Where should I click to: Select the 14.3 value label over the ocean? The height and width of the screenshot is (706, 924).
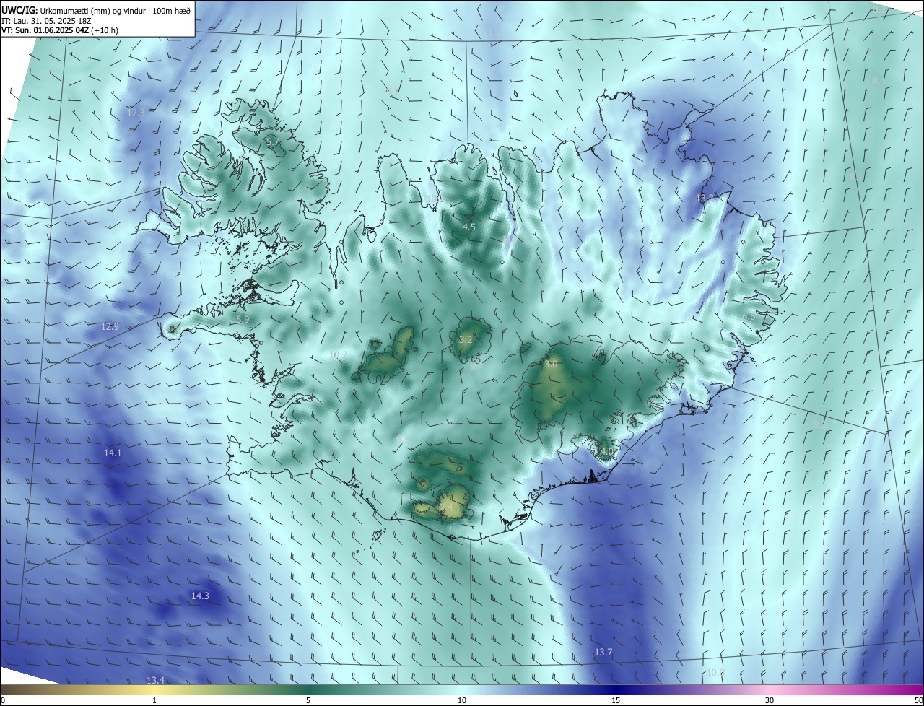(200, 596)
